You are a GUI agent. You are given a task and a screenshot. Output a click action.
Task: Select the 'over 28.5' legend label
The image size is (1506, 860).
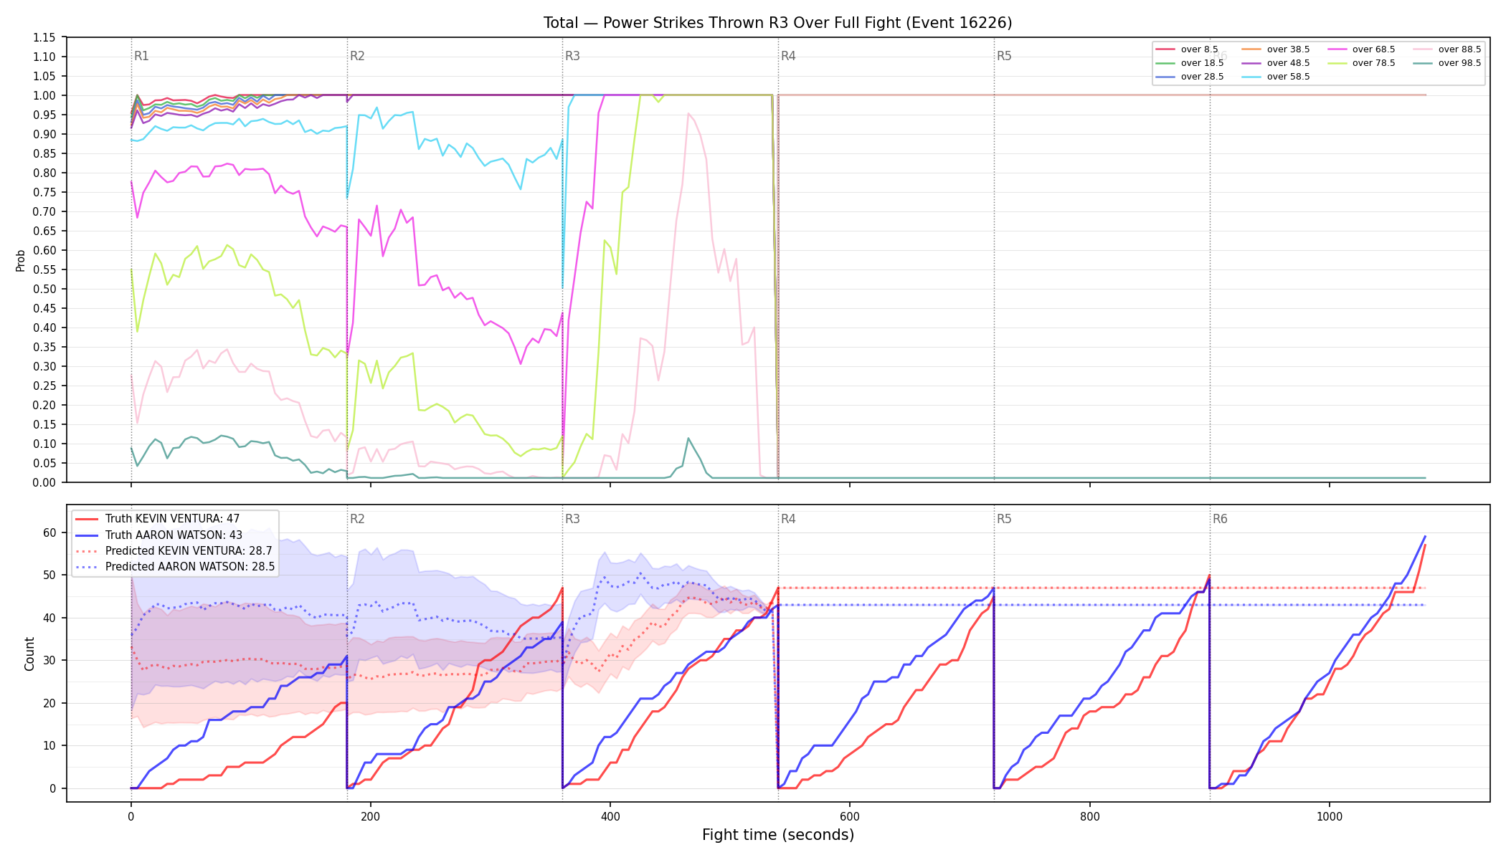1202,77
